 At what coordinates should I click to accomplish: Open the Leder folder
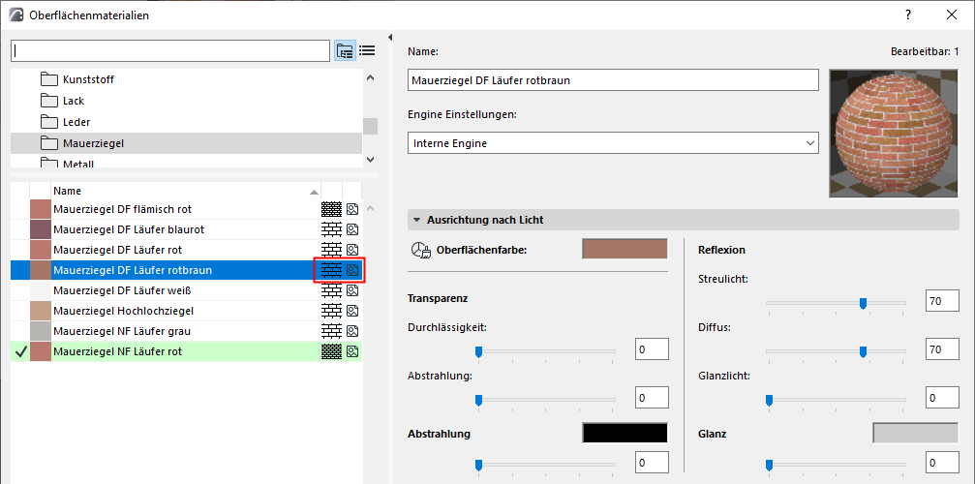click(x=186, y=122)
